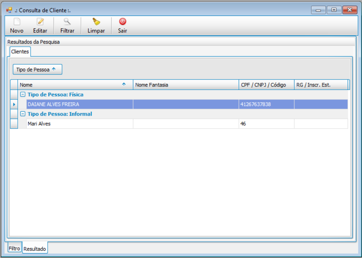Click the RG cell of DAIANE ALVES FREIRA
362x258 pixels.
(321, 104)
